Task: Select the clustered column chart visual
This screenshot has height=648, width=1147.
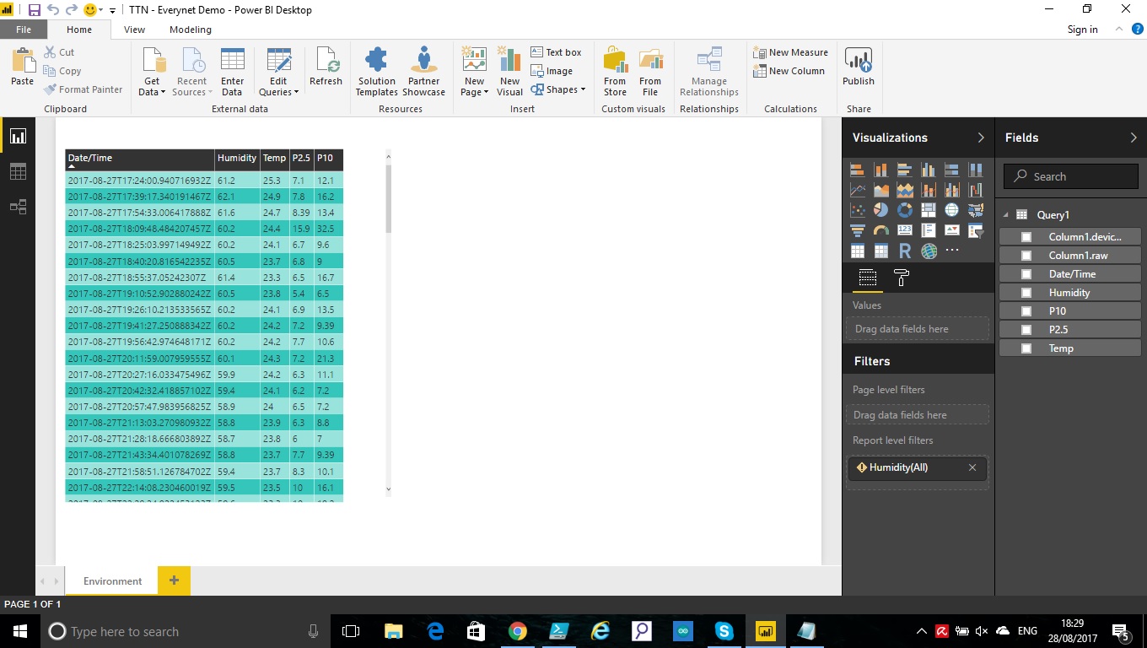Action: [929, 170]
